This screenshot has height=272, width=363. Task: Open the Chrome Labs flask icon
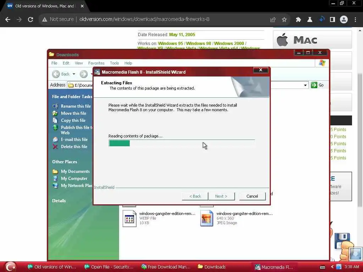310,20
